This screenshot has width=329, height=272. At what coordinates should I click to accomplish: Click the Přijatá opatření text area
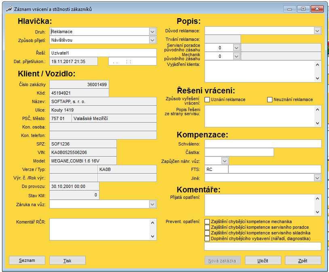259,205
